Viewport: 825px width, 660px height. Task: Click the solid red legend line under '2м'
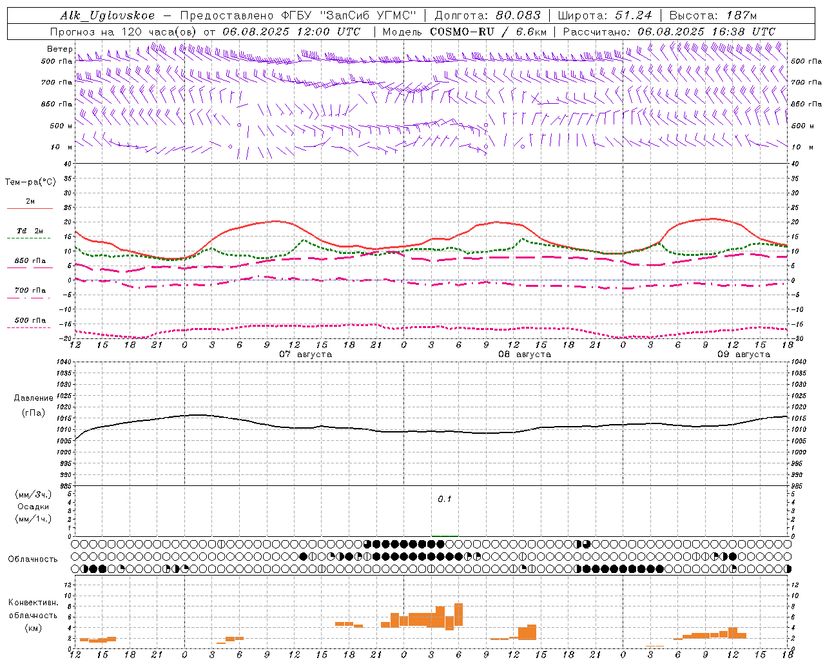(30, 209)
